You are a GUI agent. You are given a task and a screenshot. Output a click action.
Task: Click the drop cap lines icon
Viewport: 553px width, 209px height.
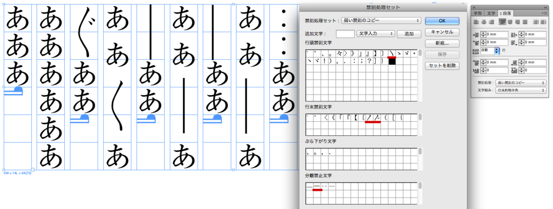point(476,71)
